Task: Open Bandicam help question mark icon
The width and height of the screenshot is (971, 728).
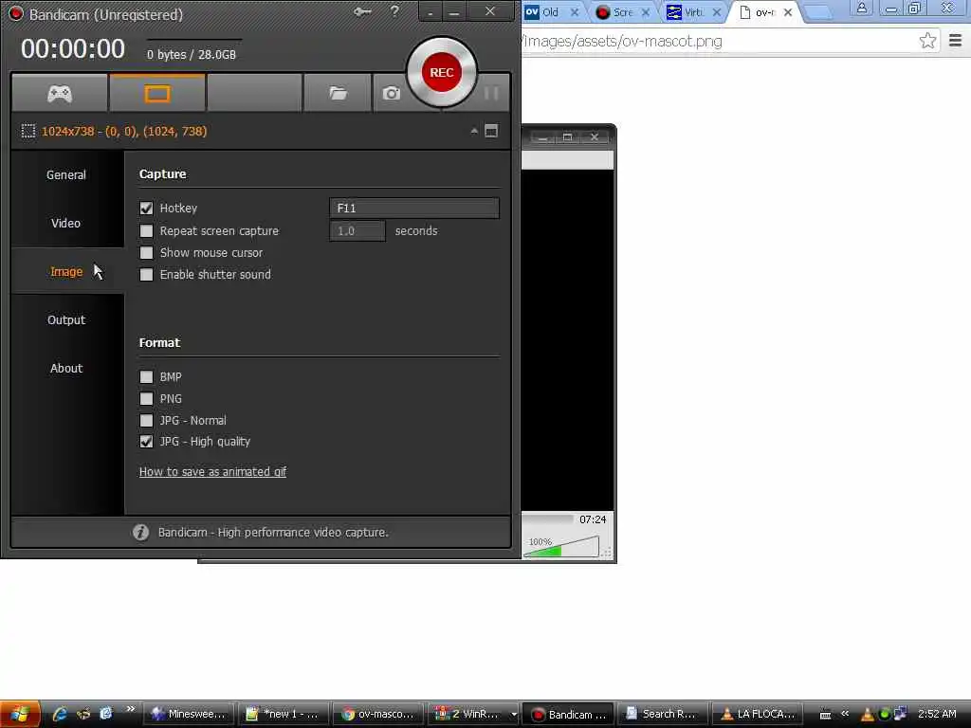Action: coord(394,11)
